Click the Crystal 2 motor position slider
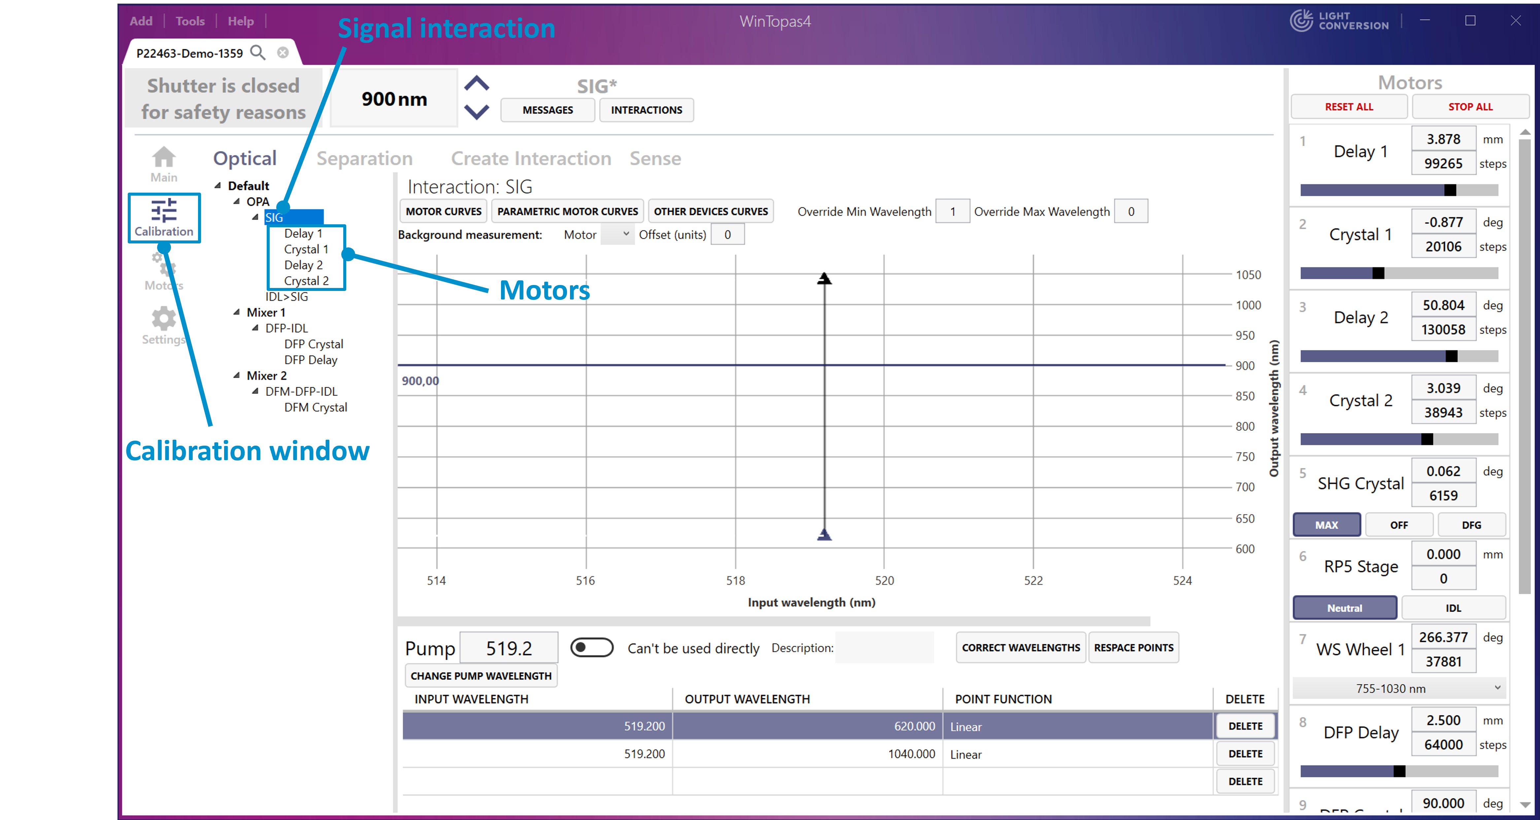The image size is (1540, 820). pyautogui.click(x=1398, y=439)
